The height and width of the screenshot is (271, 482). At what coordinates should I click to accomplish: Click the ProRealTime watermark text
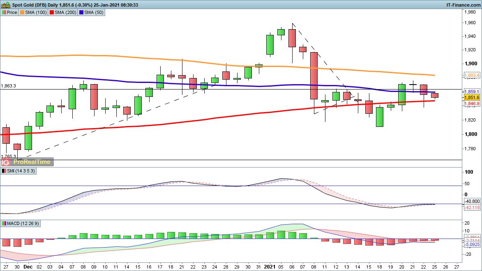(x=32, y=162)
